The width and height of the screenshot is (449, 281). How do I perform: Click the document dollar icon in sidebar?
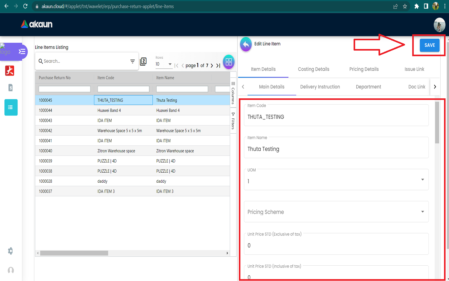tap(11, 88)
